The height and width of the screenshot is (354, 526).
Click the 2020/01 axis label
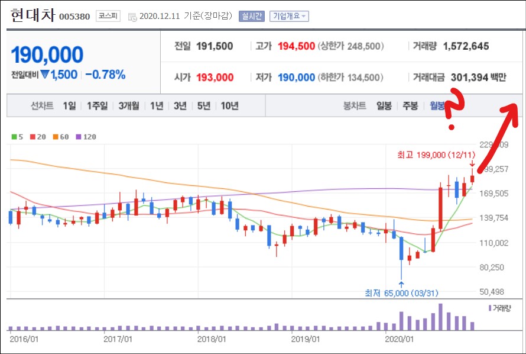pyautogui.click(x=399, y=339)
